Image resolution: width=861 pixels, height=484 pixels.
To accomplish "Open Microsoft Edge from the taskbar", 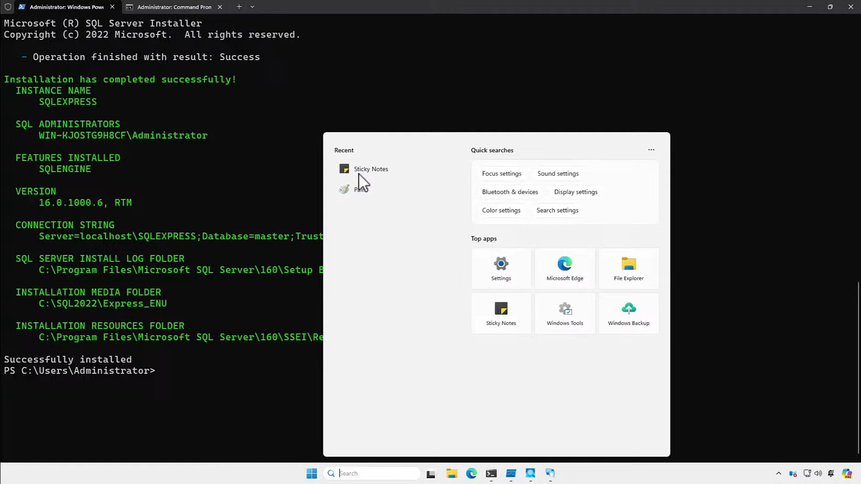I will (x=471, y=473).
